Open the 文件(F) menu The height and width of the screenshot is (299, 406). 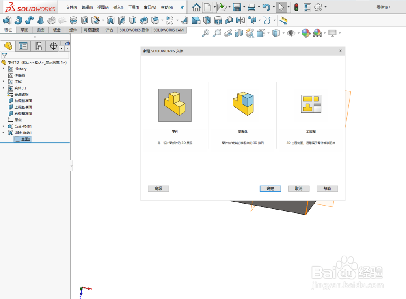71,7
